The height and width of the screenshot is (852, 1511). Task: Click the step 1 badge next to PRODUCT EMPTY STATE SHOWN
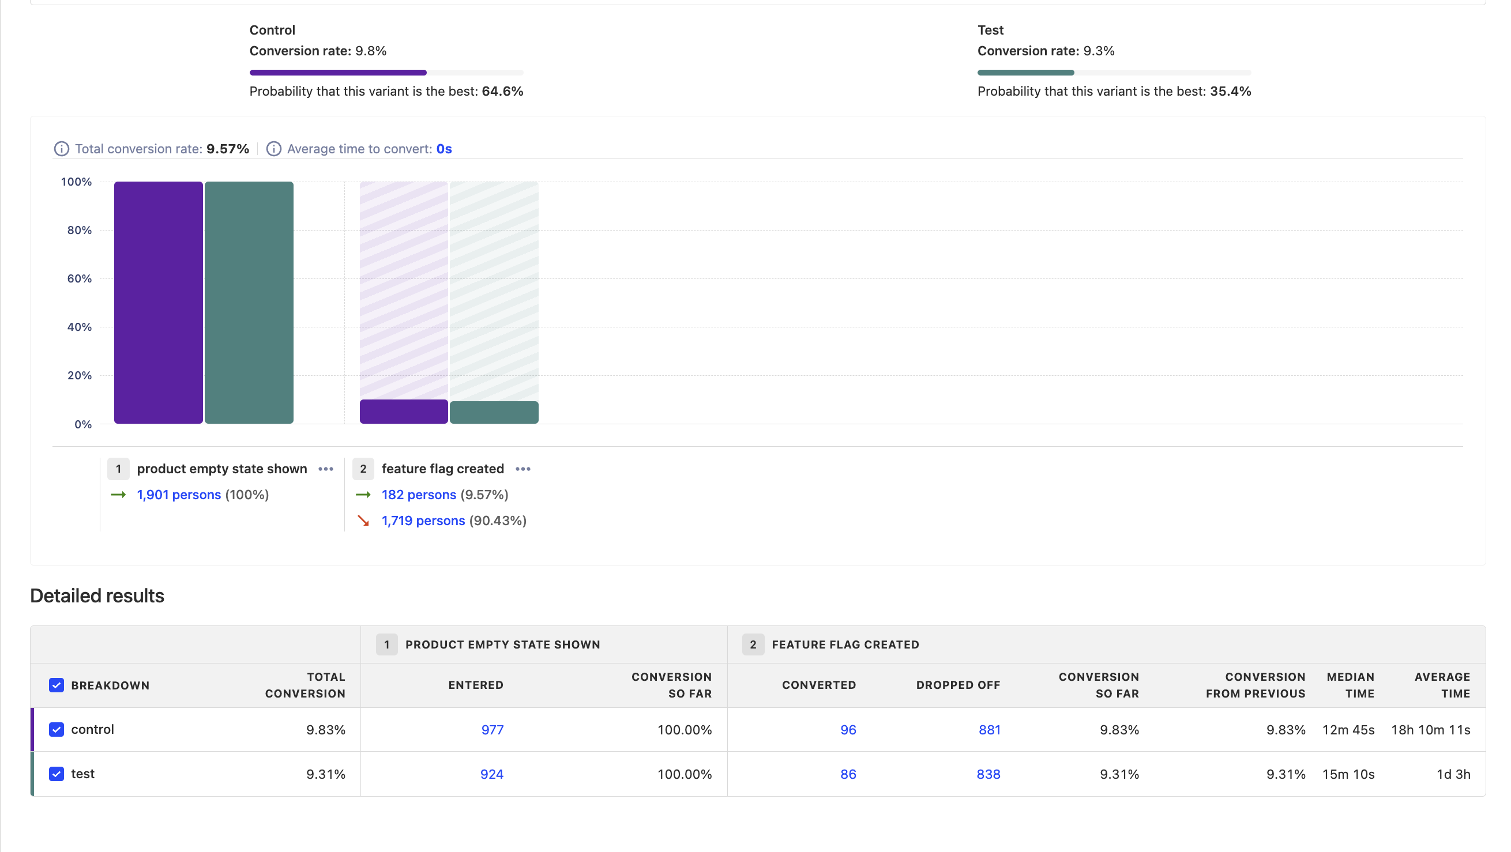click(x=387, y=644)
